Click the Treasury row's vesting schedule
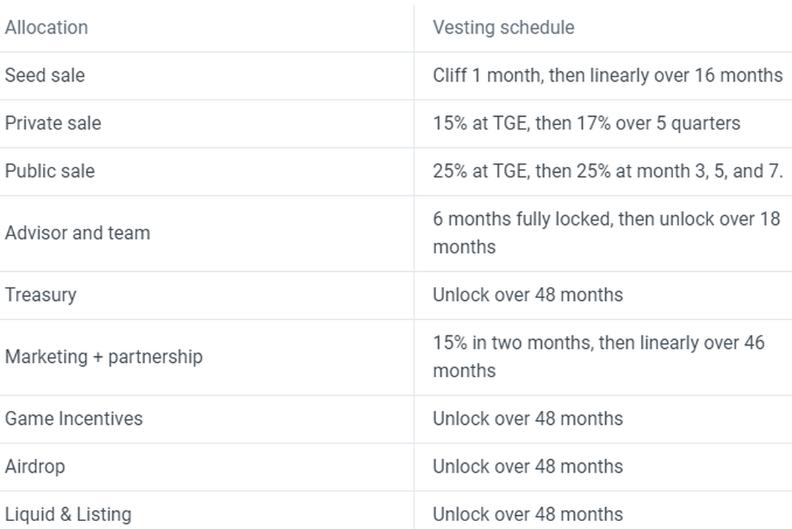The height and width of the screenshot is (529, 792). (x=527, y=294)
